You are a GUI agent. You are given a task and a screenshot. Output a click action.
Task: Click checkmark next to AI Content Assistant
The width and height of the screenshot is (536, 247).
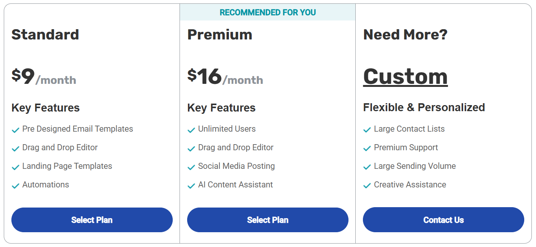(x=191, y=186)
